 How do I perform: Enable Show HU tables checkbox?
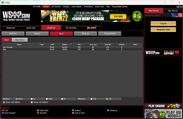32,102
